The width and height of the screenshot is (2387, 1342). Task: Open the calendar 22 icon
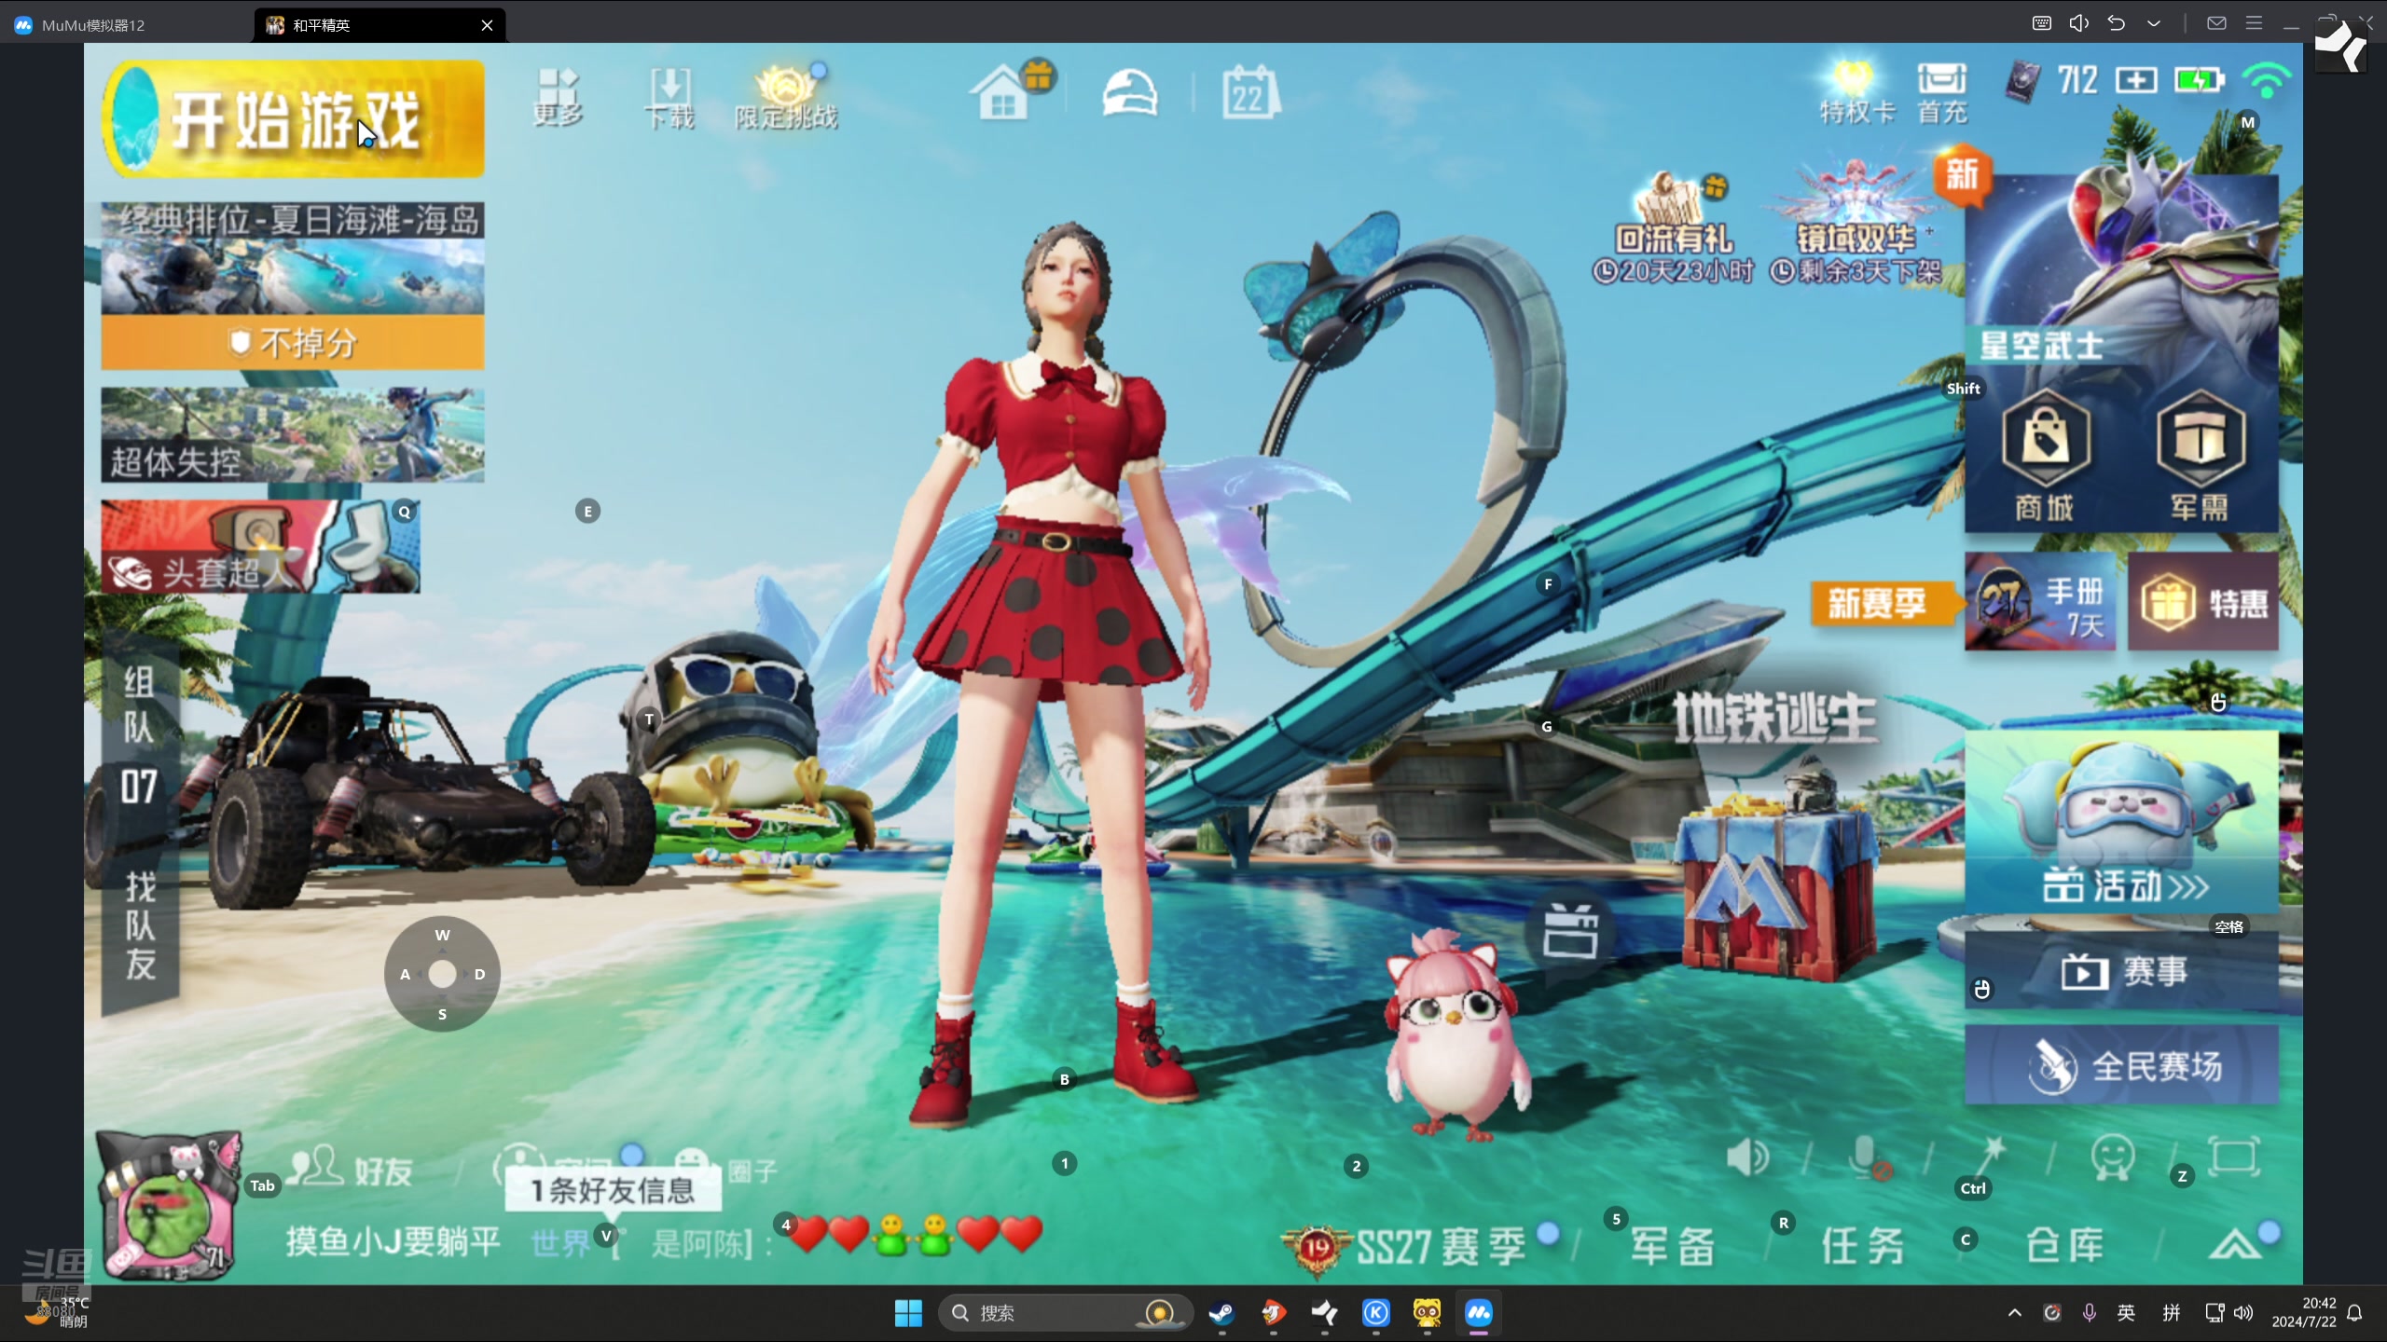(1250, 92)
